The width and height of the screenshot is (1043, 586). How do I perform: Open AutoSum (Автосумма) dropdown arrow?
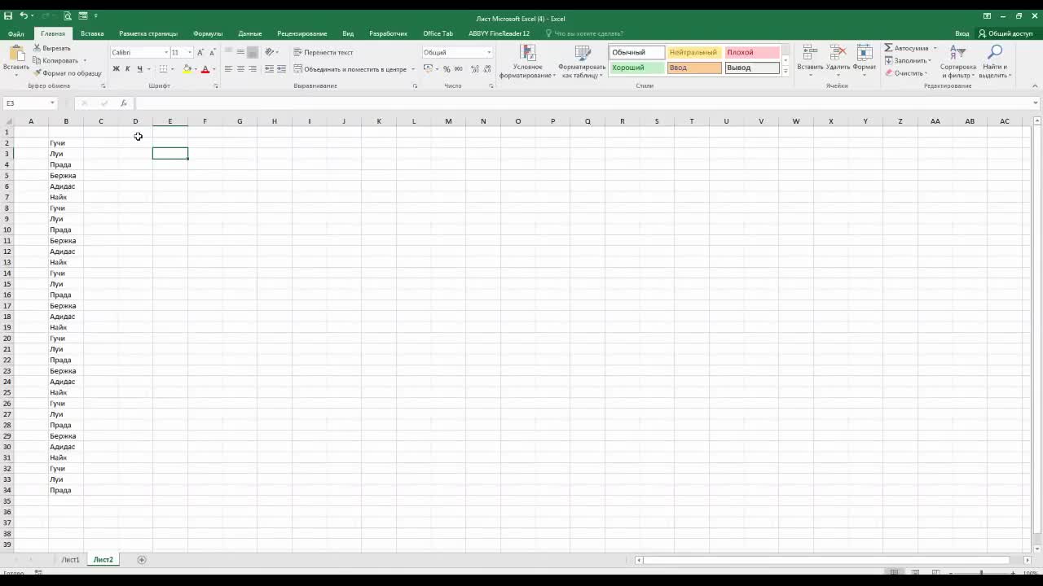point(935,48)
